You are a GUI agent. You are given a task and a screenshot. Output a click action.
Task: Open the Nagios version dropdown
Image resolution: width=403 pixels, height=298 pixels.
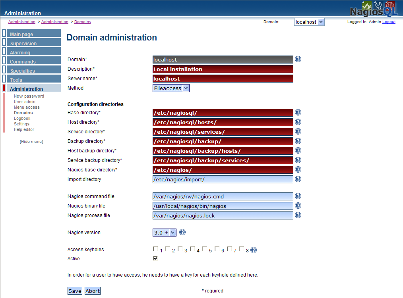165,233
